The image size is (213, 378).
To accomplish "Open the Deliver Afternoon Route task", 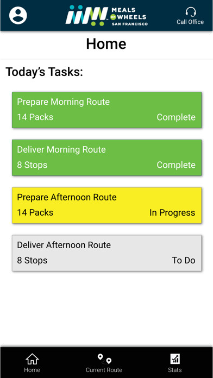I will pos(106,253).
